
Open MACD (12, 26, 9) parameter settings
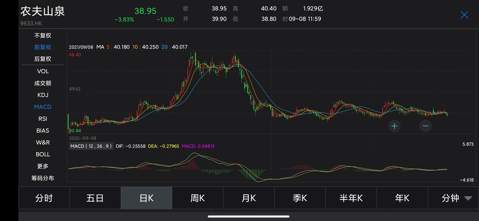pyautogui.click(x=91, y=146)
